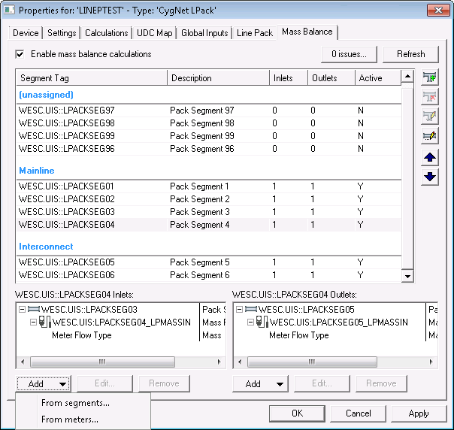This screenshot has width=454, height=430.
Task: Move selected segment up with blue arrow
Action: coord(430,158)
